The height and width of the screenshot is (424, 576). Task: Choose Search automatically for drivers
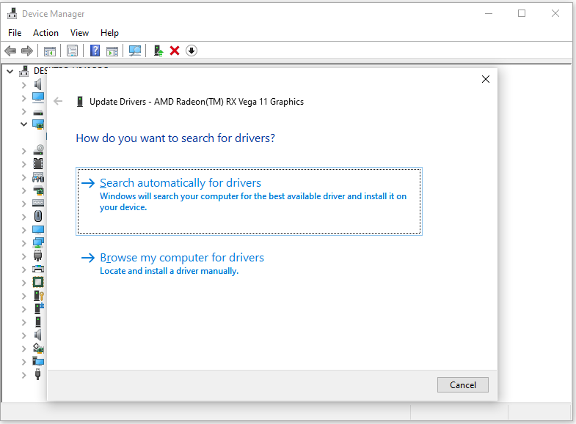coord(249,201)
